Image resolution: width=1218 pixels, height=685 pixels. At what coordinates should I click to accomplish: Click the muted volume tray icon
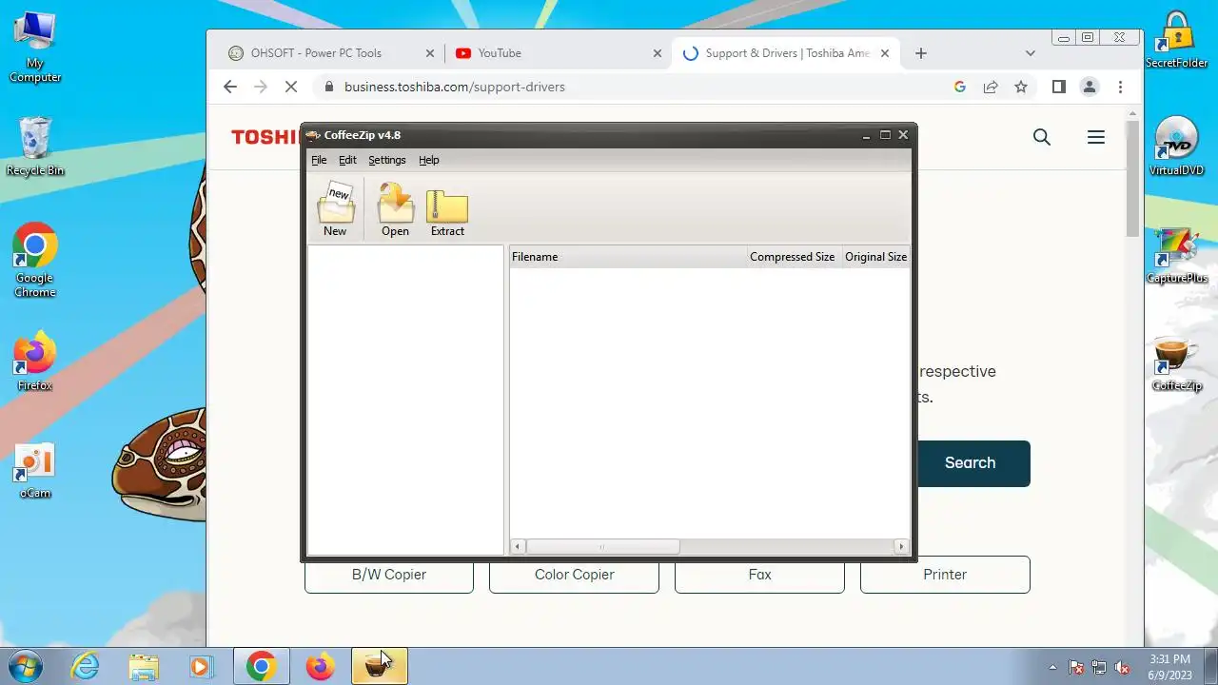point(1122,667)
